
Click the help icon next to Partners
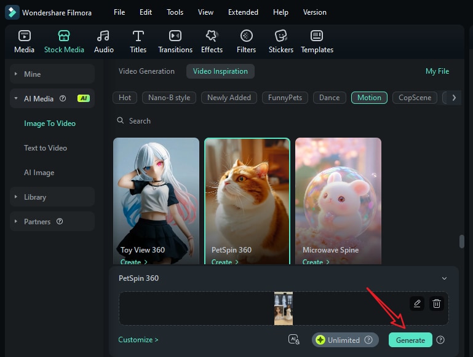click(x=60, y=221)
